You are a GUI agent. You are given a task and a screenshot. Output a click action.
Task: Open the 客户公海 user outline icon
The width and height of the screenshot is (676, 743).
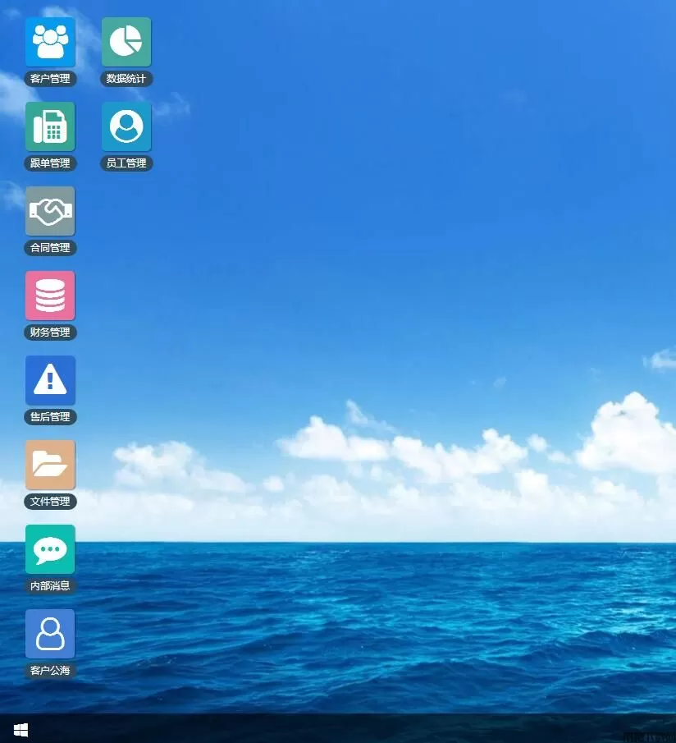tap(50, 634)
